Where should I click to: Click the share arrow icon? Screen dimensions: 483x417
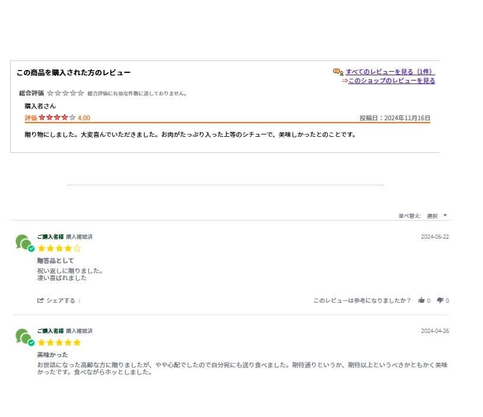(x=40, y=300)
